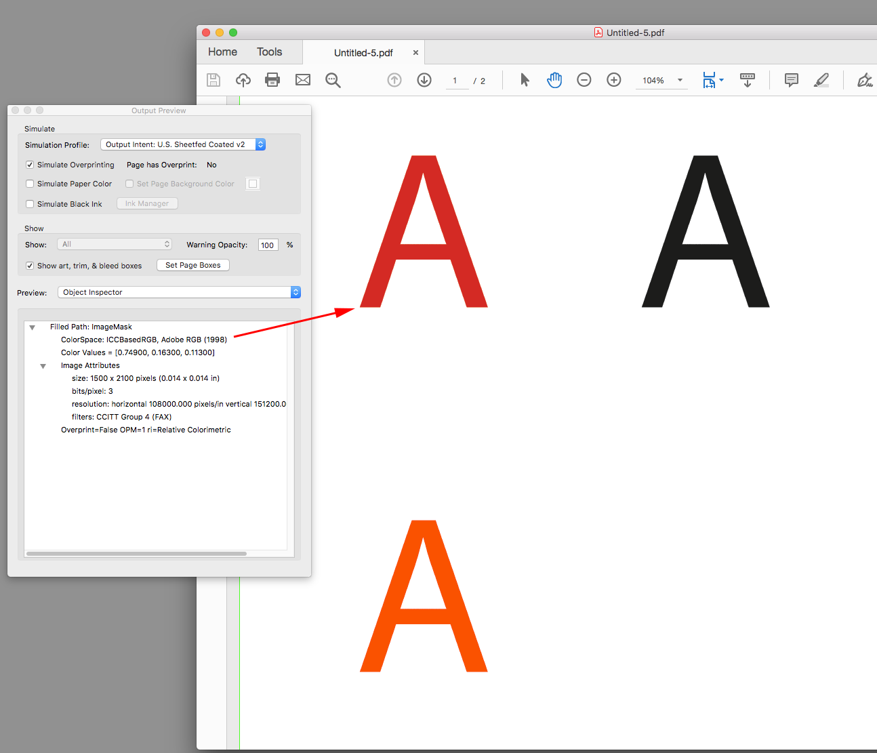This screenshot has width=877, height=753.
Task: Click the Find text magnifier icon
Action: coord(333,80)
